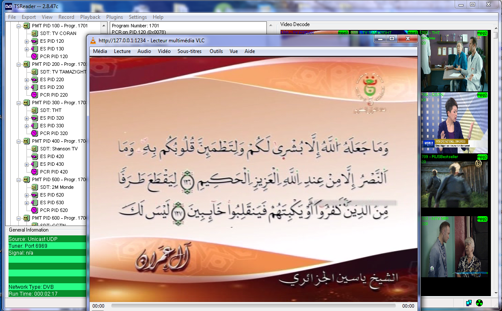
Task: Select the SDT: Shanson TV entry
Action: pyautogui.click(x=58, y=149)
